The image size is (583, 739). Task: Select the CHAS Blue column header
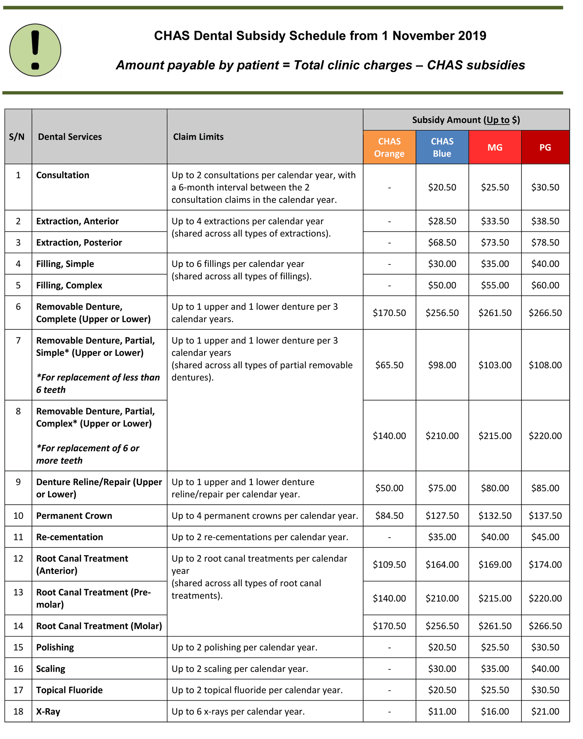[x=442, y=147]
